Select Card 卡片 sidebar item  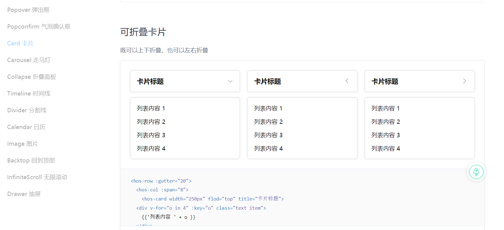20,44
